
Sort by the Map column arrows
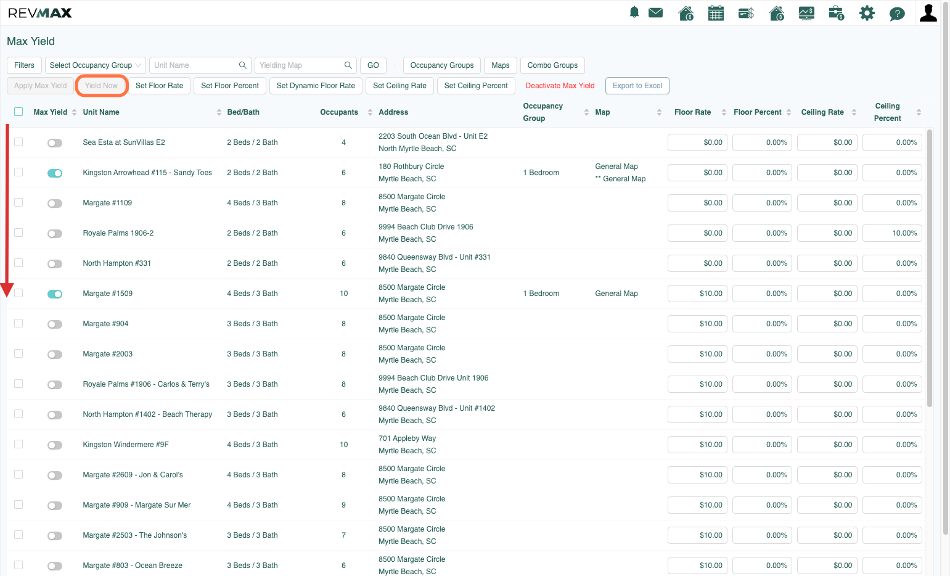659,112
